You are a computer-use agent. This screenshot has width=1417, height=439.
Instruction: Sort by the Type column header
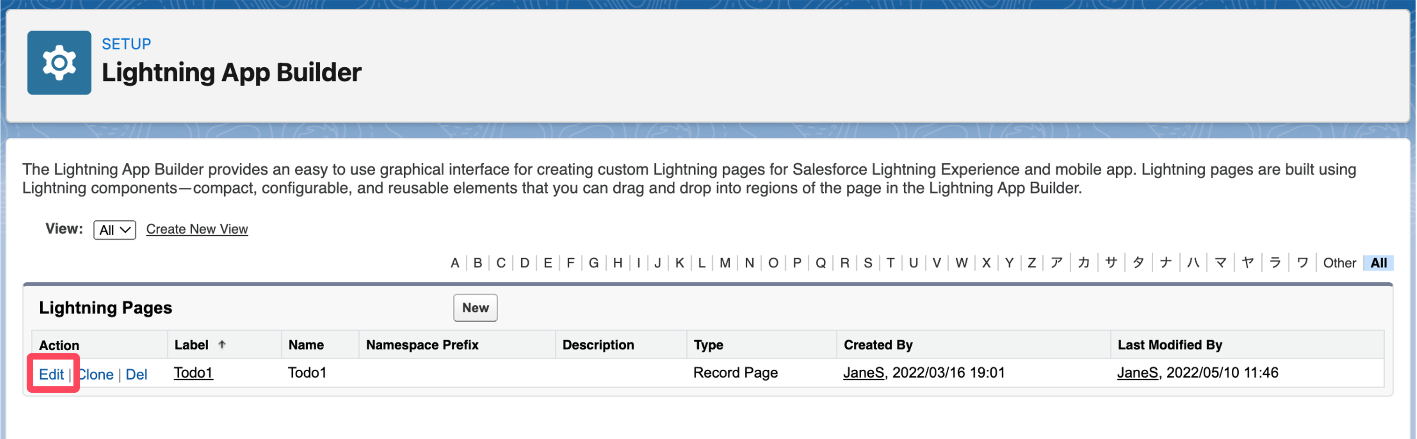708,345
